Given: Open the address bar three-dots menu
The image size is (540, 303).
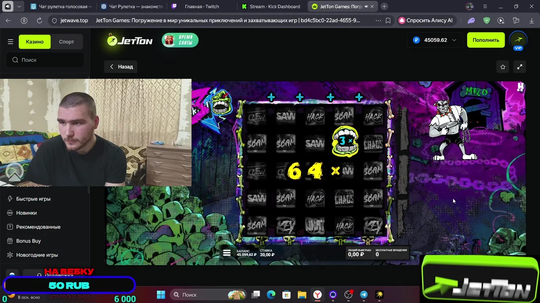Looking at the screenshot, I should [378, 20].
